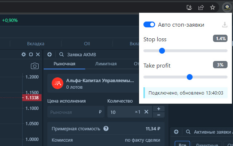The width and height of the screenshot is (233, 146).
Task: Bookmark this page with the star icon
Action: pyautogui.click(x=213, y=7)
